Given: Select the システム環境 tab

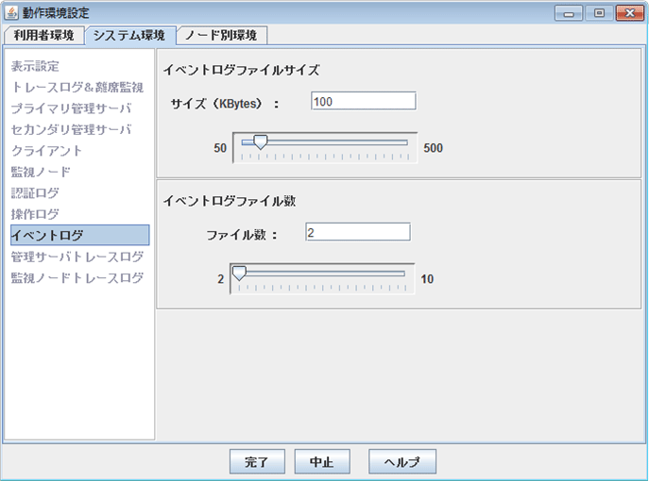Looking at the screenshot, I should pos(128,35).
